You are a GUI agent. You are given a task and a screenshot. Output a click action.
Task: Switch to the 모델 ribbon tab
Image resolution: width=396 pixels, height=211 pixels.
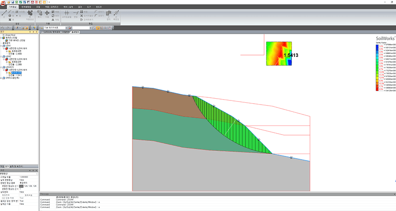tap(38, 7)
